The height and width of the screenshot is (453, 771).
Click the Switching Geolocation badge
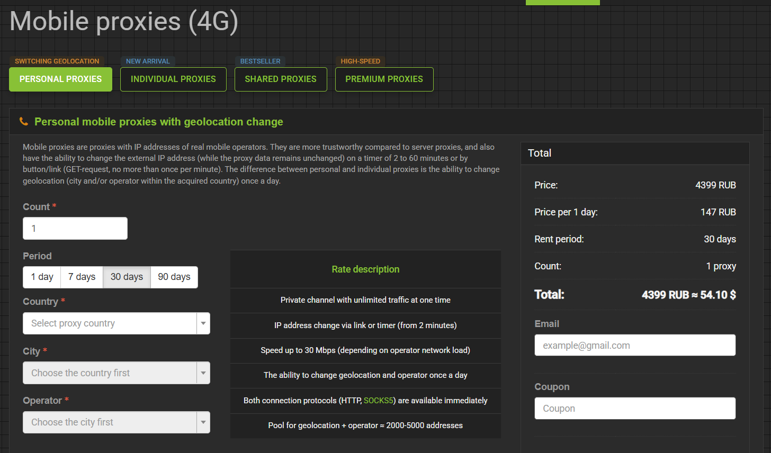[x=57, y=61]
